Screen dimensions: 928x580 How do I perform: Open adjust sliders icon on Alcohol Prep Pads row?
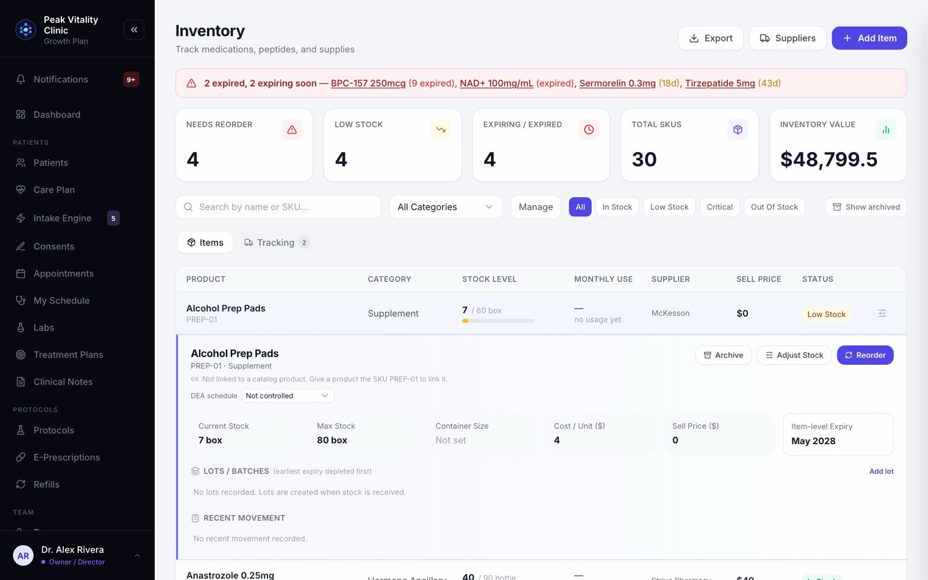click(882, 313)
